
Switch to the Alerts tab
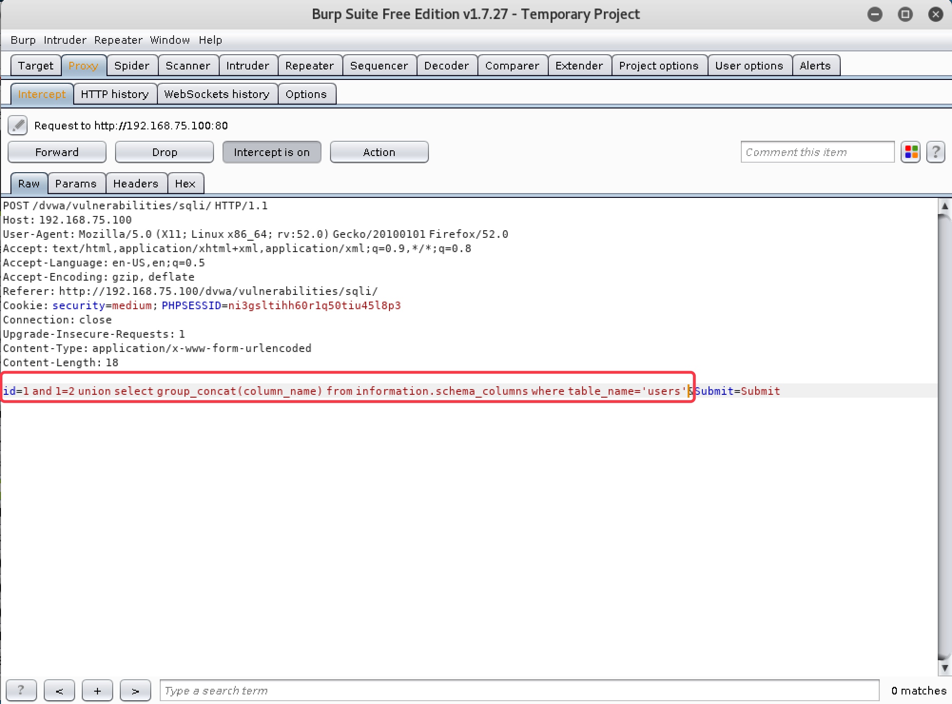(815, 66)
